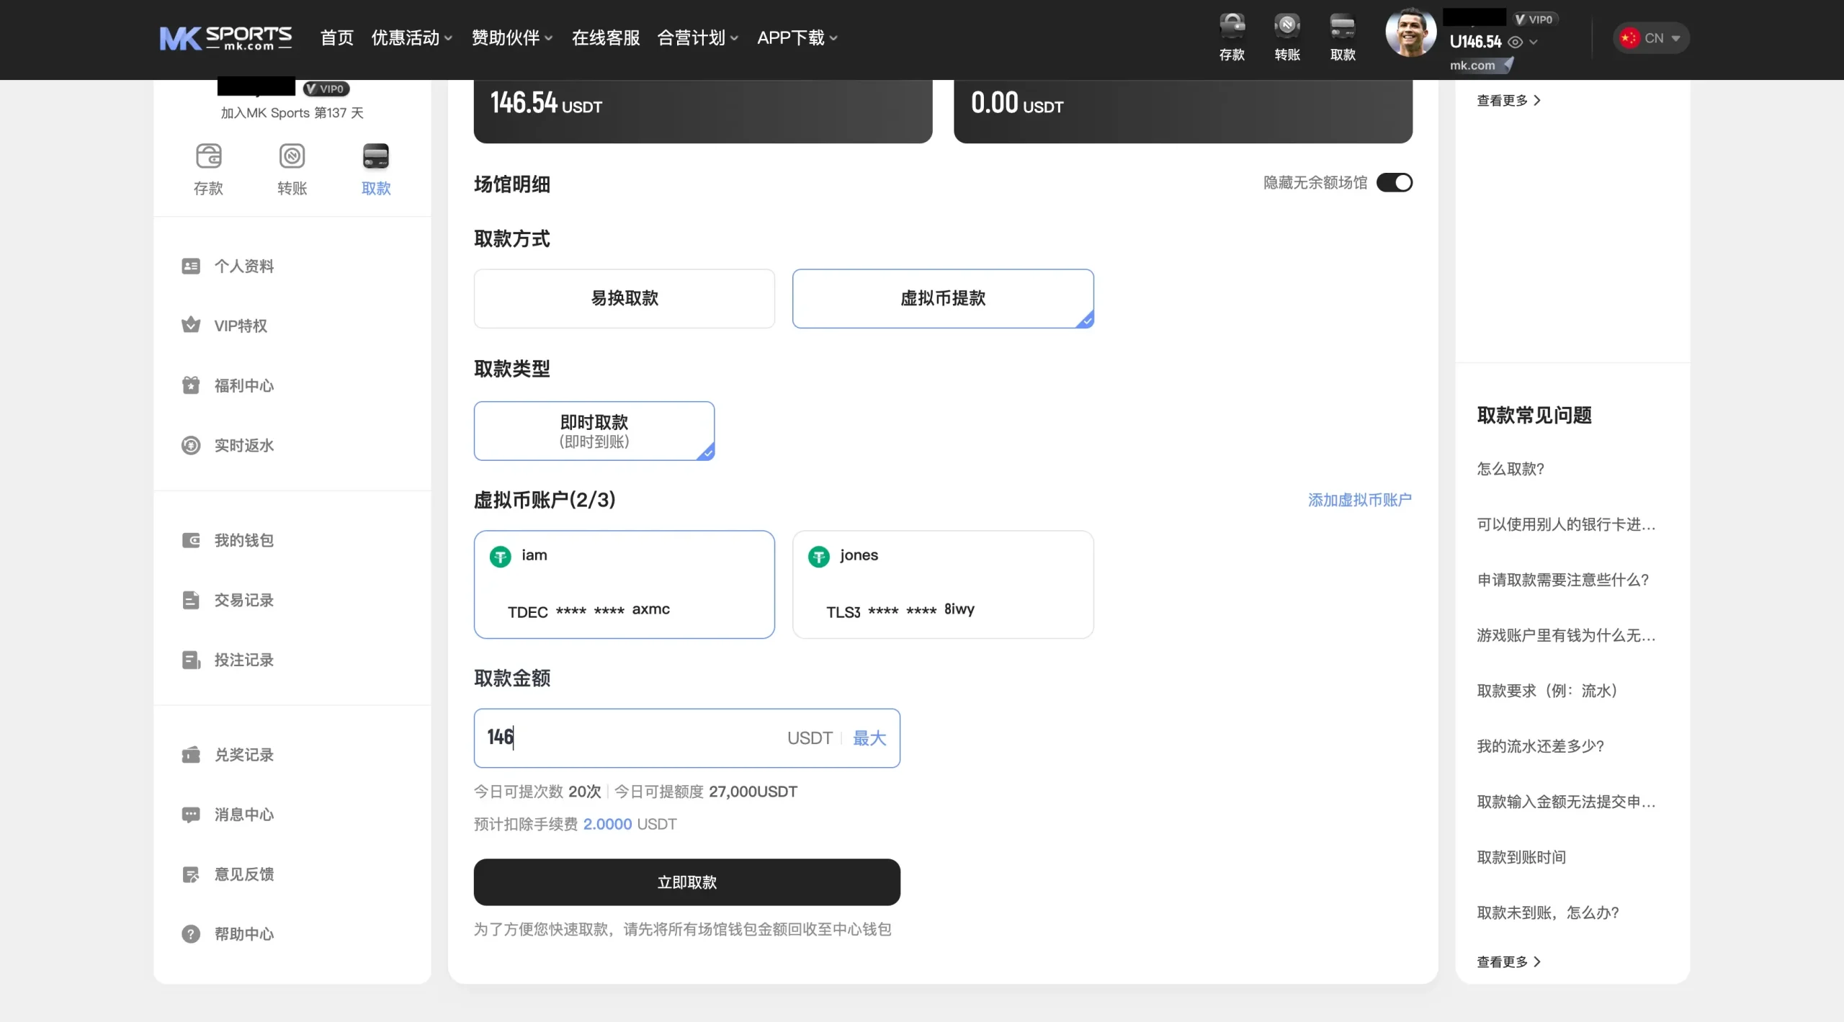The width and height of the screenshot is (1844, 1022).
Task: Click the deposit icon in top header
Action: point(1232,27)
